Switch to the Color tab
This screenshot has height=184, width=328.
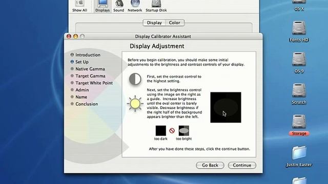coord(175,22)
